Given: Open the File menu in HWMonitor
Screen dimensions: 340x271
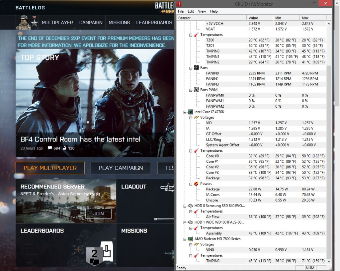Looking at the screenshot, I should pyautogui.click(x=181, y=11).
